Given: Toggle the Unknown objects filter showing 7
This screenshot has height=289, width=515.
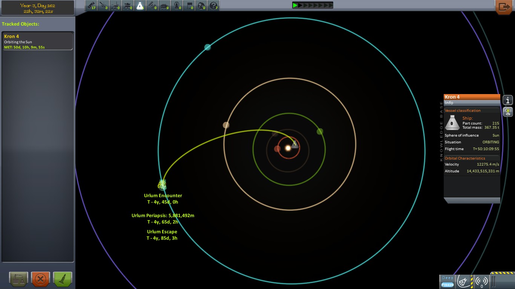Looking at the screenshot, I should click(213, 6).
